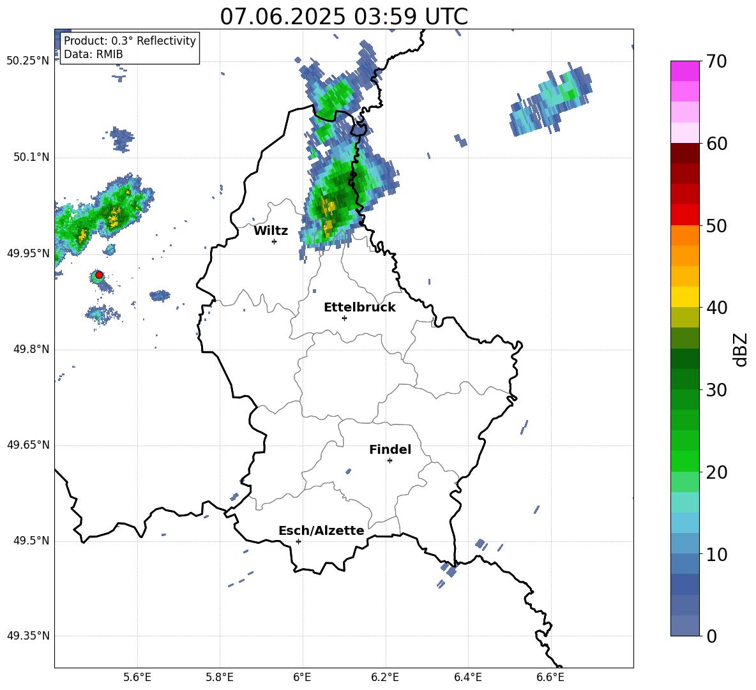Viewport: 756px width, 690px height.
Task: Click the Esch/Alzette city label
Action: [x=321, y=530]
